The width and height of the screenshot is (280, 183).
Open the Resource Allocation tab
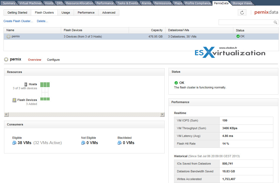pos(80,3)
